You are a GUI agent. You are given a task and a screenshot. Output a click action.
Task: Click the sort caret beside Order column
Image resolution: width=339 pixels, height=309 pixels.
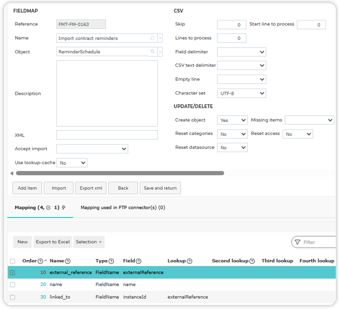click(x=46, y=261)
